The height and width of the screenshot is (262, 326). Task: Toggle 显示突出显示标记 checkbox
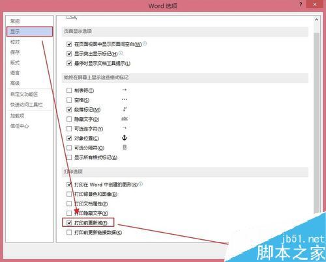pos(69,53)
